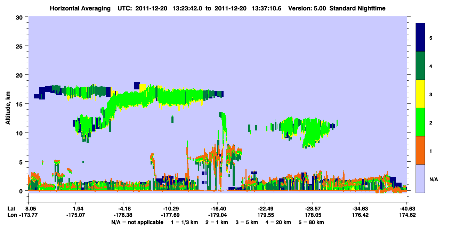Click legend text '1 = 1/3 km'
Screen dimensions: 452x232
coord(184,222)
